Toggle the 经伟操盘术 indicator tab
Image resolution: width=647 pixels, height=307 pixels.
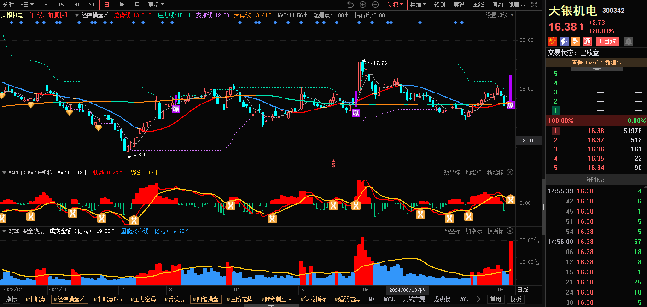[x=69, y=300]
